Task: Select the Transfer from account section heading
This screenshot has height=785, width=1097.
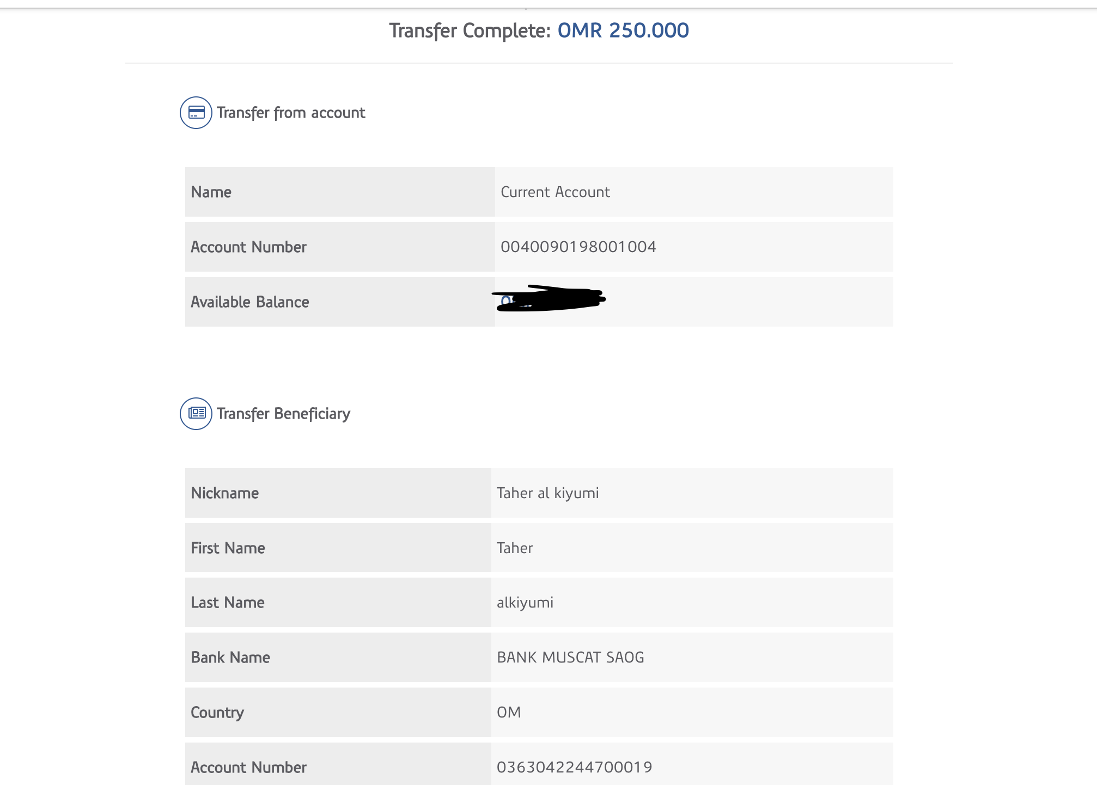Action: 291,113
